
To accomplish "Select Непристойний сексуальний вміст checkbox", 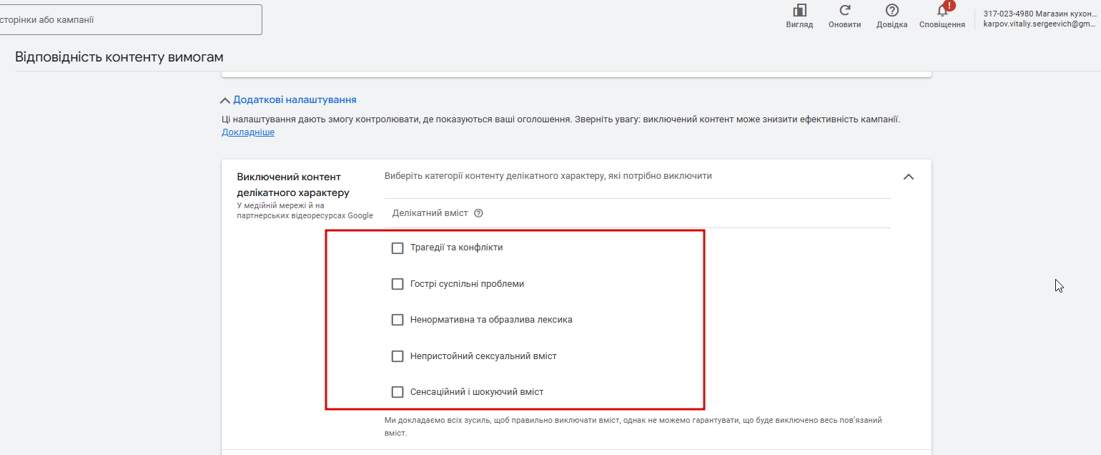I will [398, 356].
